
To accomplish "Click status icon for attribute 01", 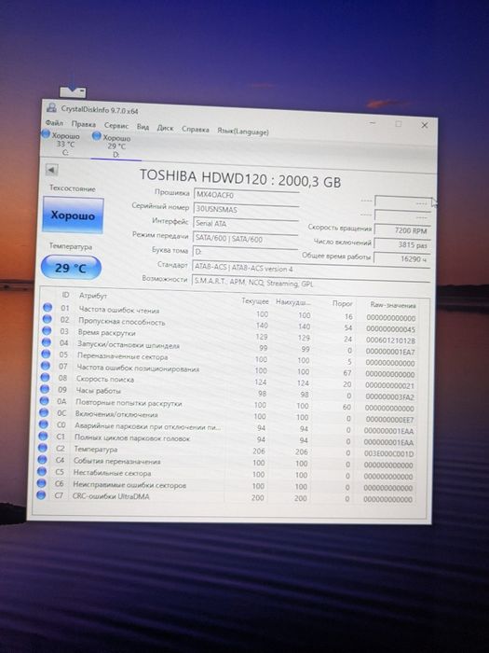I will (48, 307).
